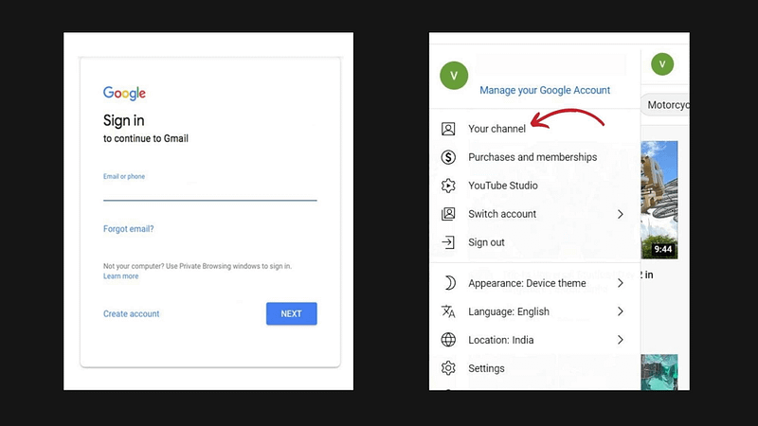758x426 pixels.
Task: Click the Purchases and memberships dollar icon
Action: [448, 157]
